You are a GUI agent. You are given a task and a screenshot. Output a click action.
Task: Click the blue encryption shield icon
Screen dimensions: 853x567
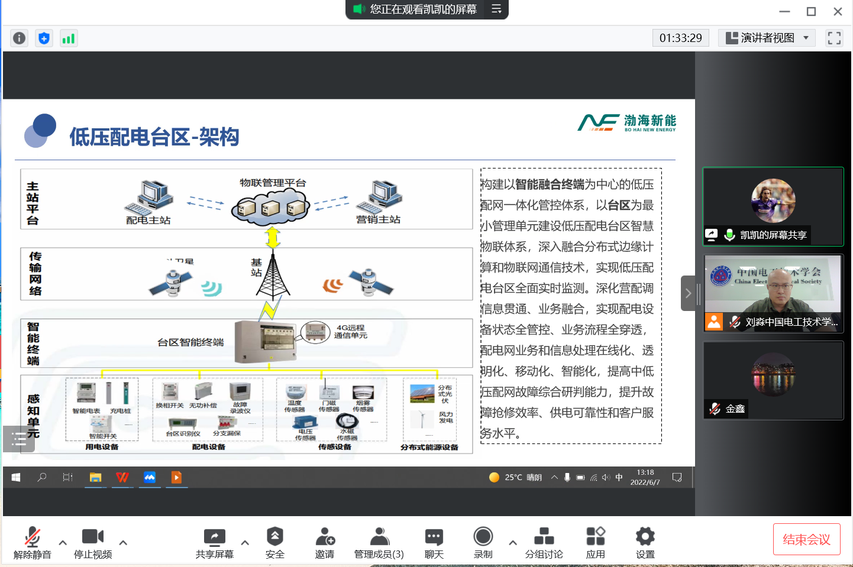tap(44, 38)
